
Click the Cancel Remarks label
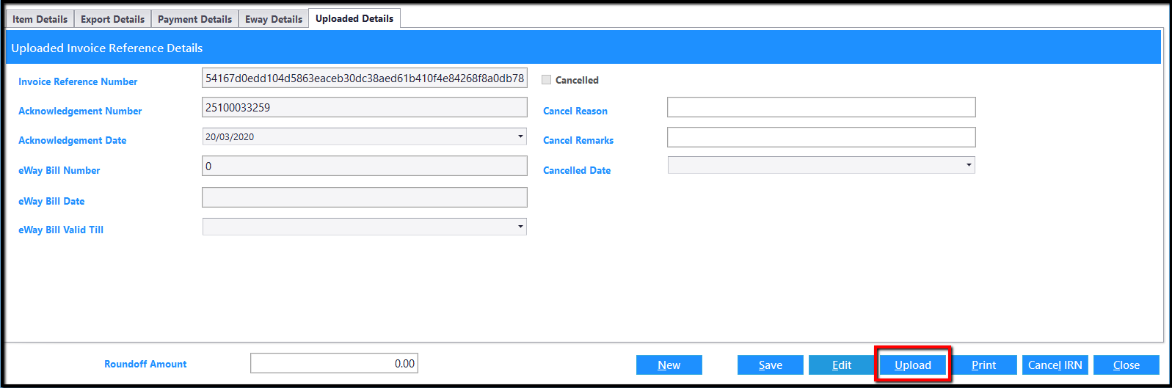[x=578, y=140]
